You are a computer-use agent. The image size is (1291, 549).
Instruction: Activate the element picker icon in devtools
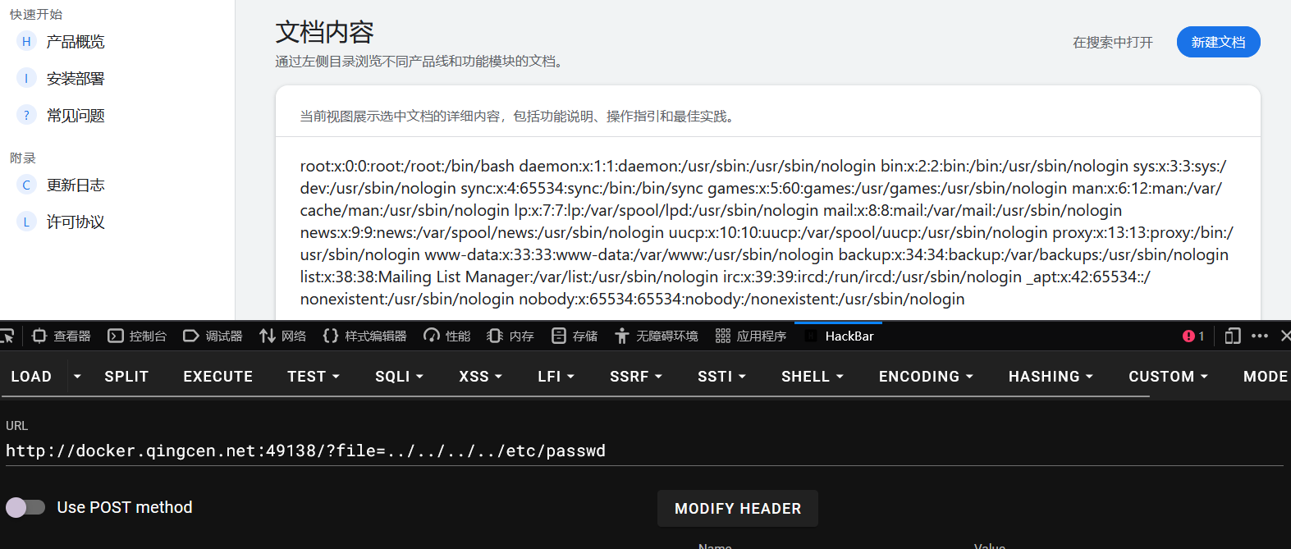pos(7,336)
